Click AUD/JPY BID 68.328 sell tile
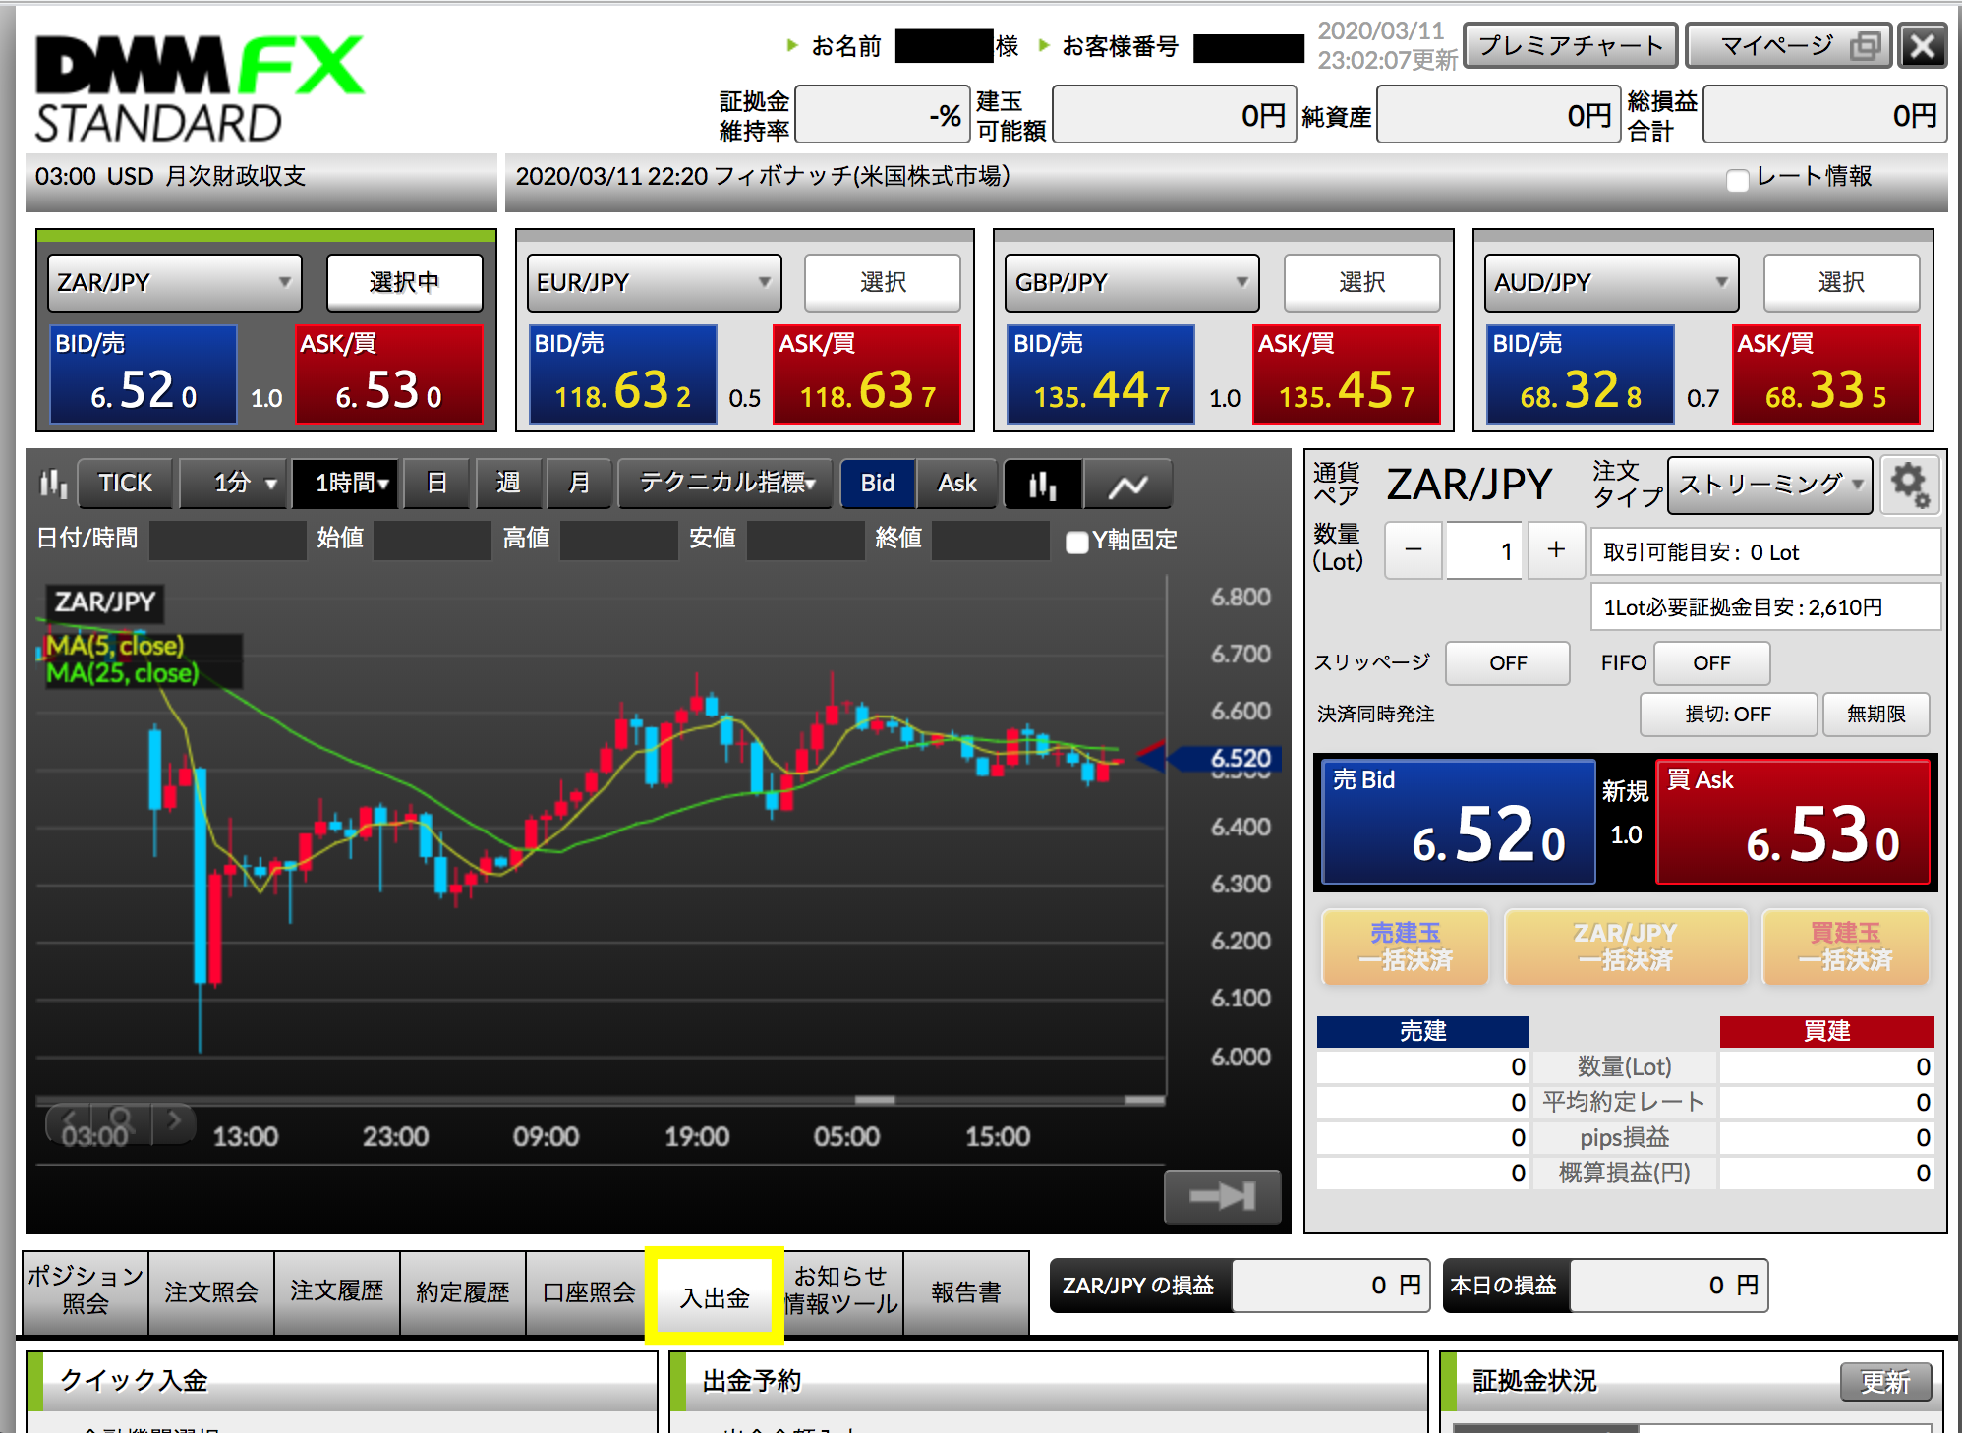This screenshot has height=1433, width=1962. point(1580,374)
